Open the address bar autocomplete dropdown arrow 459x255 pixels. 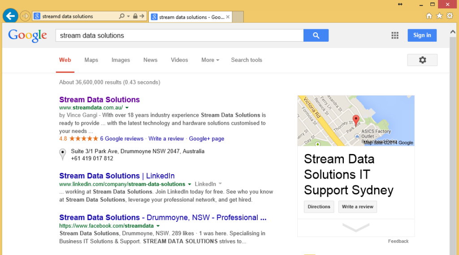(128, 16)
